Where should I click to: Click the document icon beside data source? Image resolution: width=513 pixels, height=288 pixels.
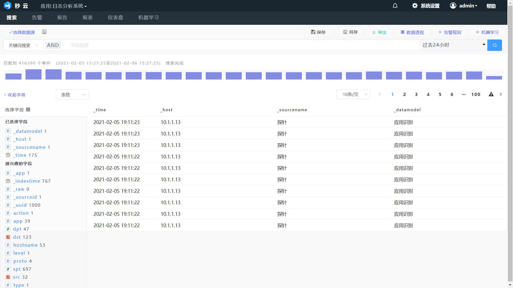coord(44,32)
